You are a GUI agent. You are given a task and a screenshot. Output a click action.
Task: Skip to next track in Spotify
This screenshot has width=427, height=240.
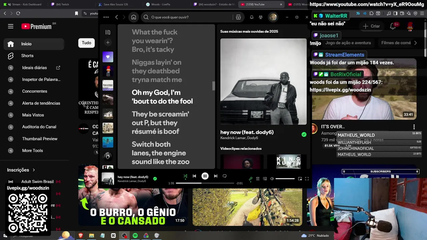pyautogui.click(x=216, y=176)
